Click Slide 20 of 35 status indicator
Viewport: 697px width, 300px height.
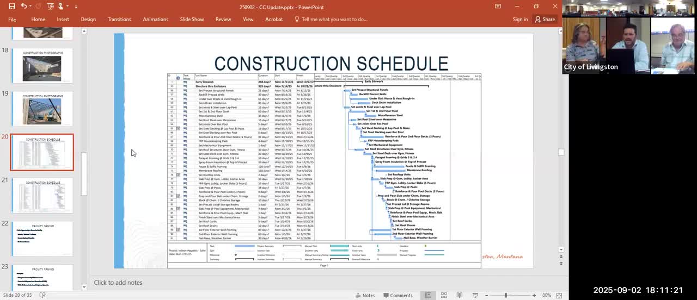click(19, 295)
